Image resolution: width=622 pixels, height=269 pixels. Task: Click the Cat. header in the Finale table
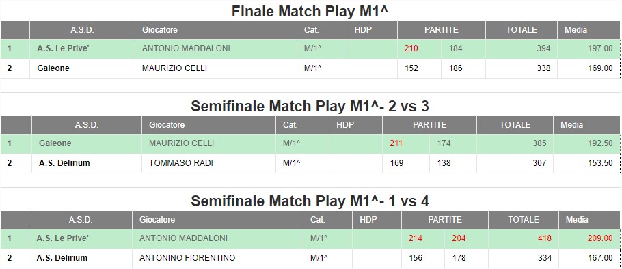[312, 30]
